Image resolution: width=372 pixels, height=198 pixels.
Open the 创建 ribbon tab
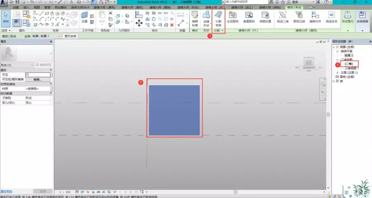(16, 7)
